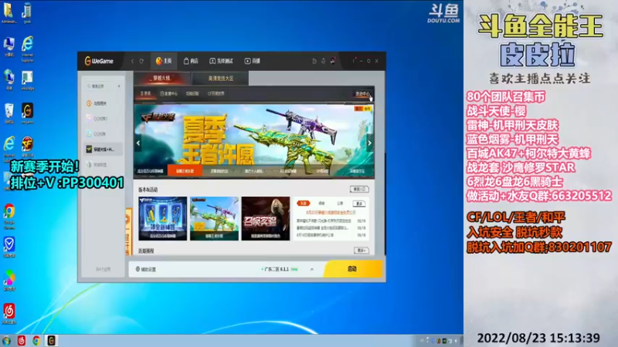This screenshot has height=347, width=618.
Task: Open the Computer icon on the desktop
Action: [8, 47]
